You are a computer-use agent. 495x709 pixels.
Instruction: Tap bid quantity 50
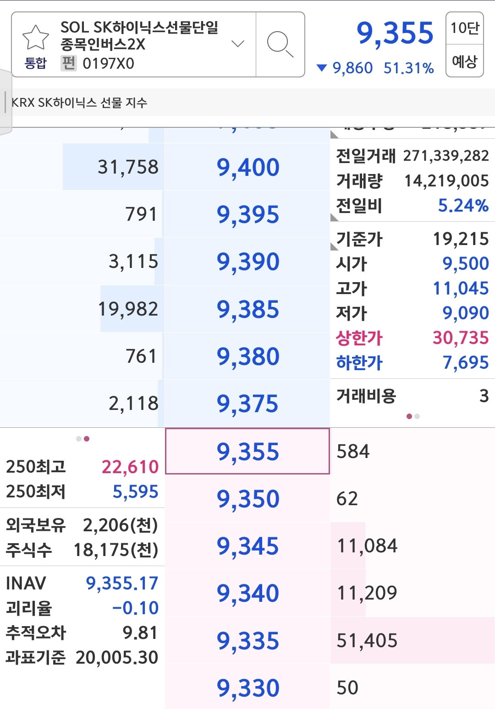coord(347,688)
